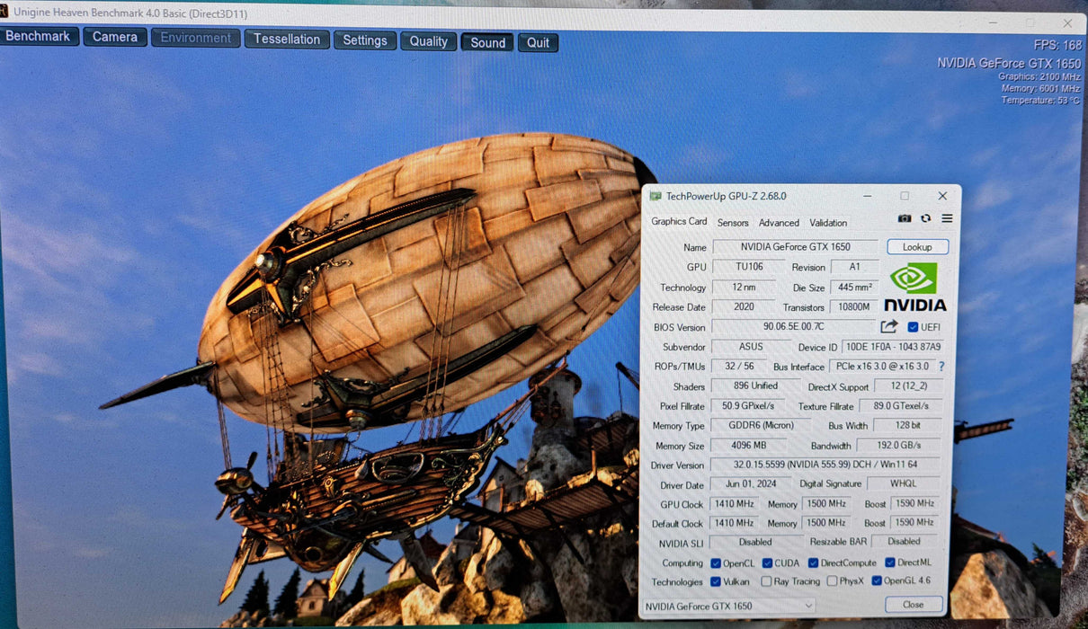Click the Bus Interface value PCIe x16 3.0
The width and height of the screenshot is (1088, 629).
pyautogui.click(x=882, y=367)
